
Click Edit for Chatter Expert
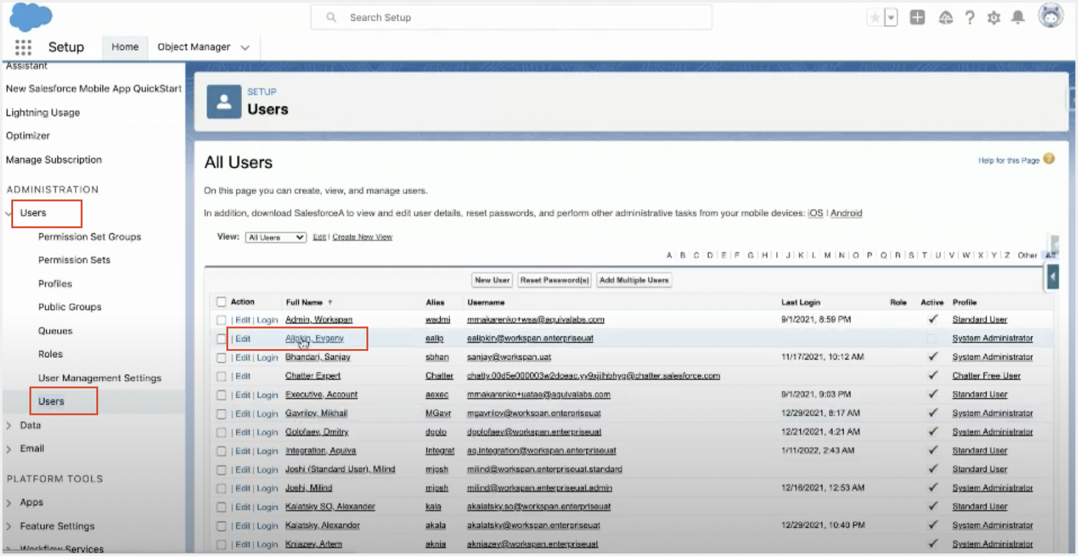[243, 377]
